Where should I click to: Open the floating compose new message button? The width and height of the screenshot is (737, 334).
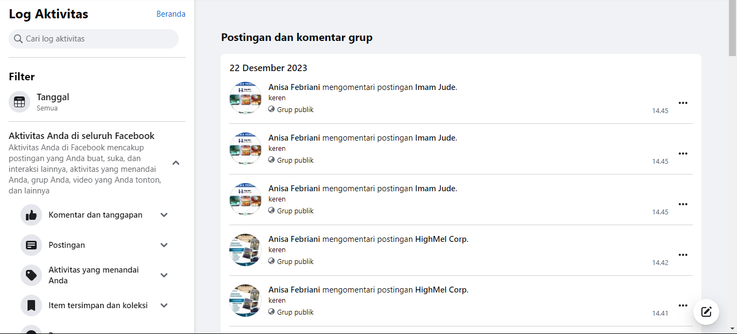tap(706, 311)
